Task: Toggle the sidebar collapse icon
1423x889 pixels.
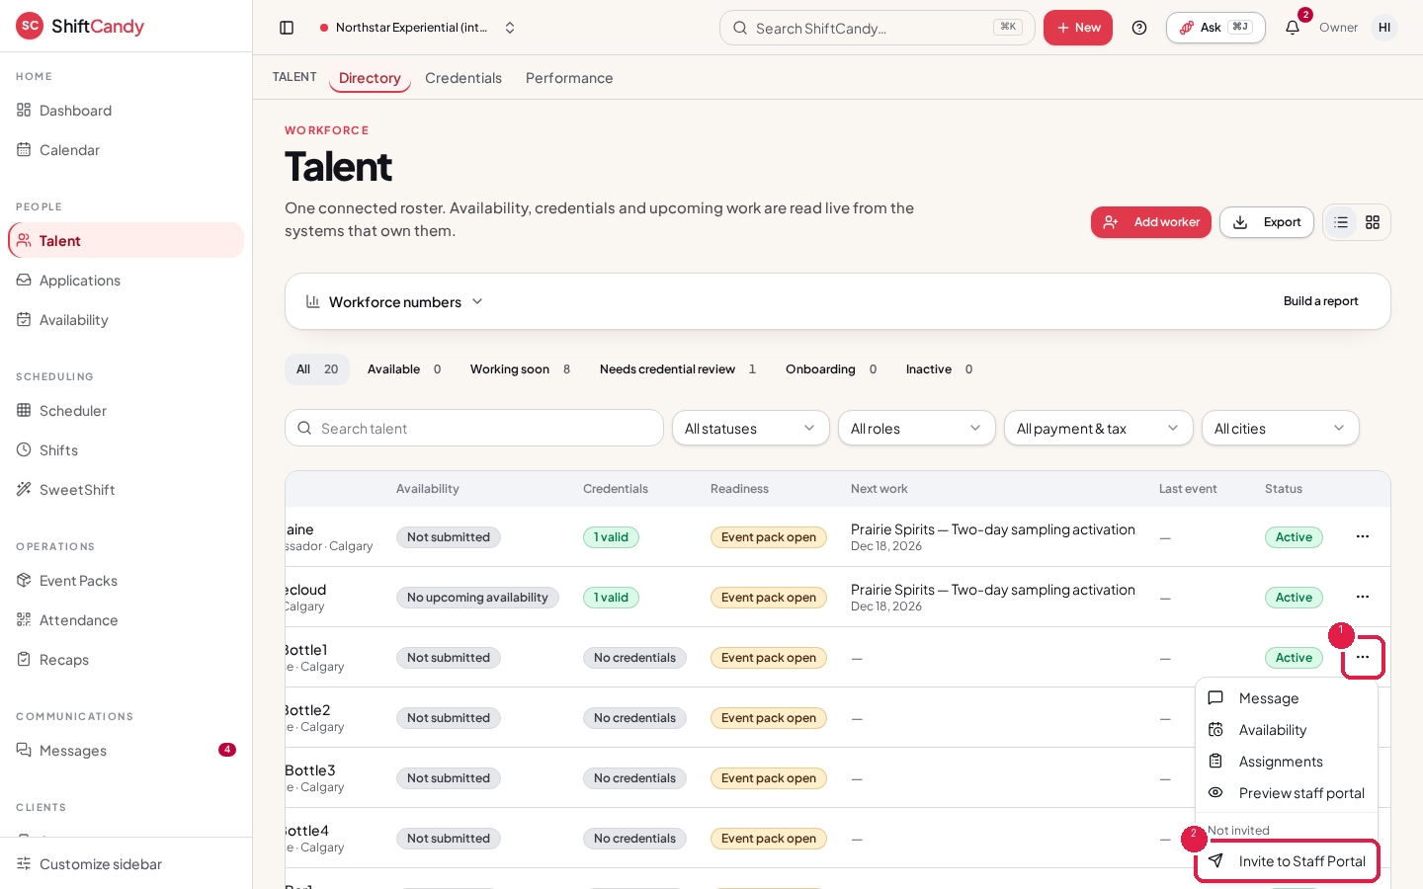Action: coord(287,28)
